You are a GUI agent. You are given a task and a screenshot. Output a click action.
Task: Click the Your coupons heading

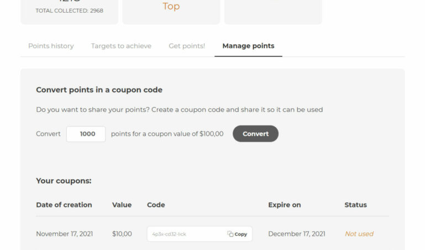[x=64, y=181]
